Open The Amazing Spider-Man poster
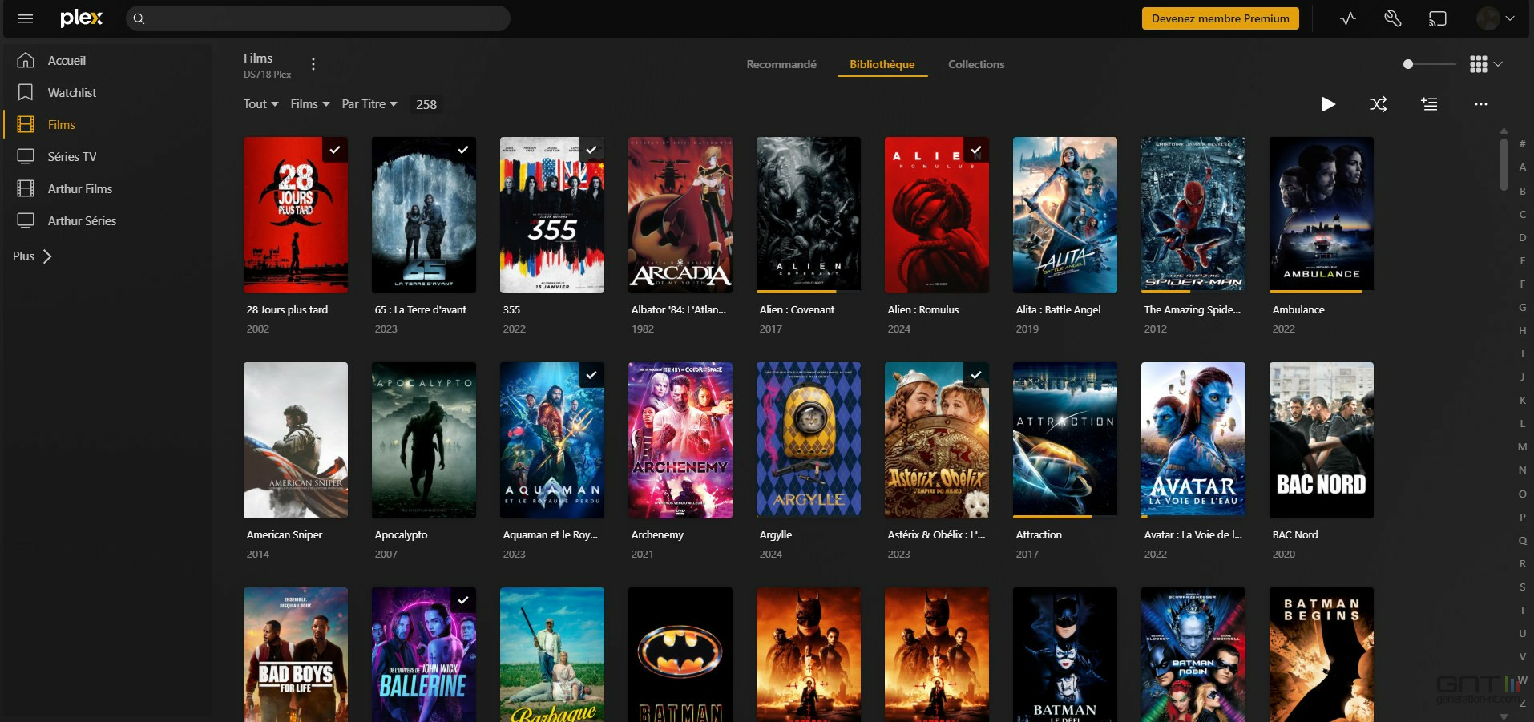The height and width of the screenshot is (722, 1534). pyautogui.click(x=1193, y=215)
